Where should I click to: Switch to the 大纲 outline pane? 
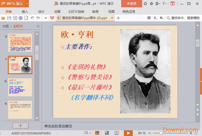[x=6, y=26]
